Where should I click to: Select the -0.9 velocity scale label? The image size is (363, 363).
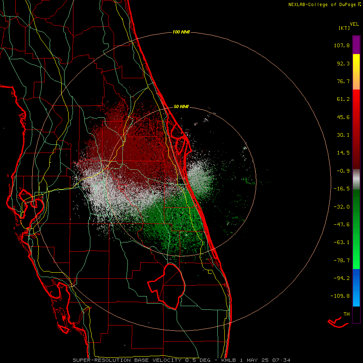343,171
